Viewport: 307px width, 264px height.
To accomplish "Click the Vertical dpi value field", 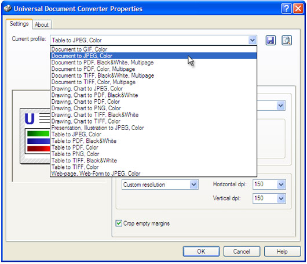I will 265,198.
